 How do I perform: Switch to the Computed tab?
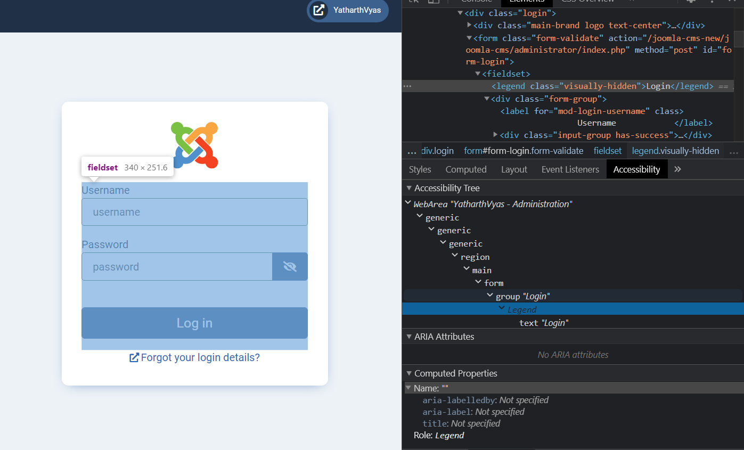click(x=466, y=169)
